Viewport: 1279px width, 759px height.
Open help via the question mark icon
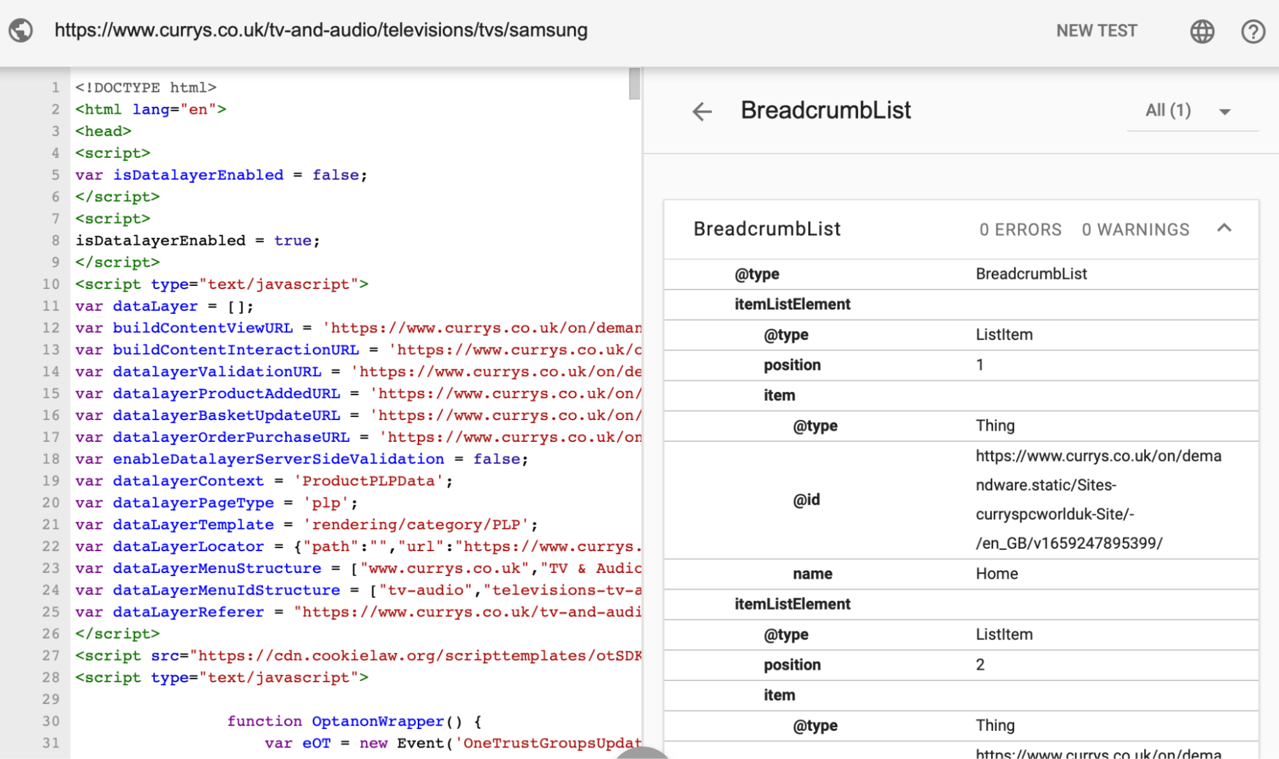tap(1252, 31)
